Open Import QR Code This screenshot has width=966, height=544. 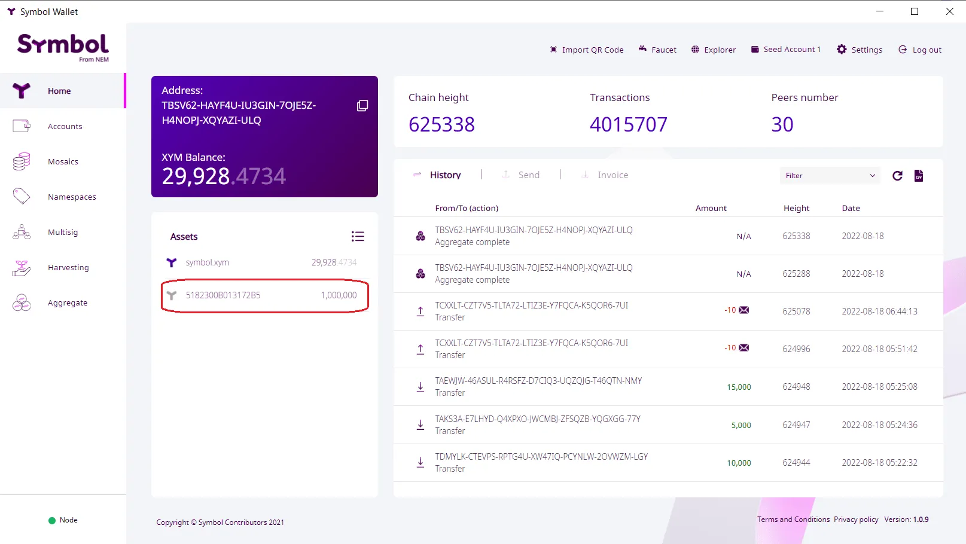587,50
